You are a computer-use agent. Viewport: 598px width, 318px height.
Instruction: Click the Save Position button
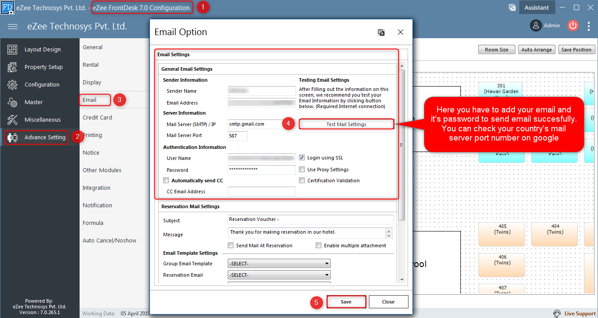576,50
